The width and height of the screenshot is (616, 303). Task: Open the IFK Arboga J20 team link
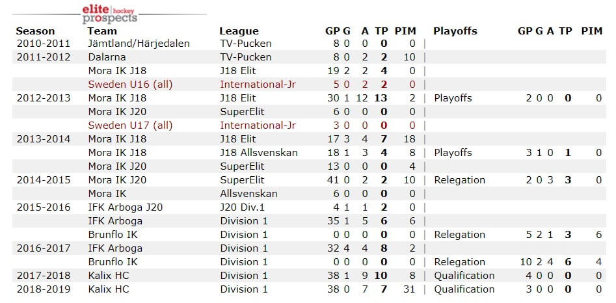point(126,207)
